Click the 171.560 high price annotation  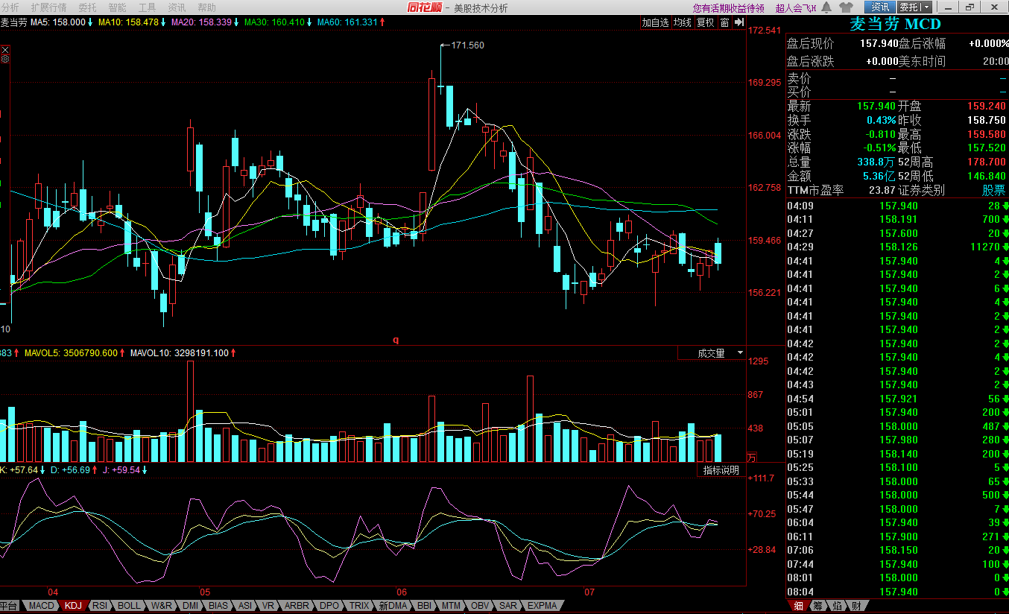pos(468,45)
